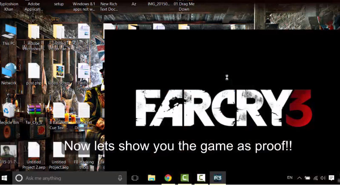Select the Untitled Project.aep file icon
Image resolution: width=340 pixels, height=185 pixels.
[59, 150]
